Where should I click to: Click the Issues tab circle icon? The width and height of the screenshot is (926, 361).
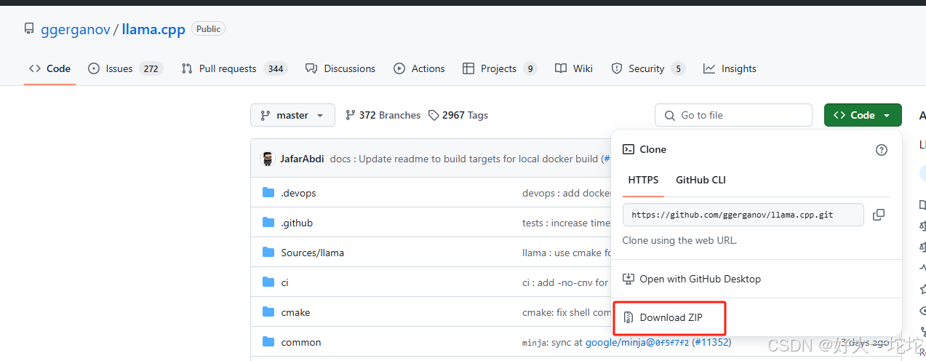click(x=94, y=68)
